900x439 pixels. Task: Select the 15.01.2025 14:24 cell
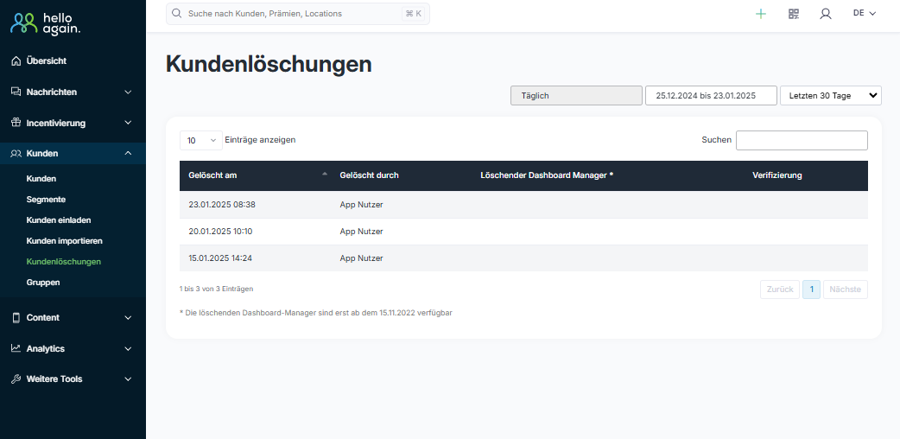220,258
